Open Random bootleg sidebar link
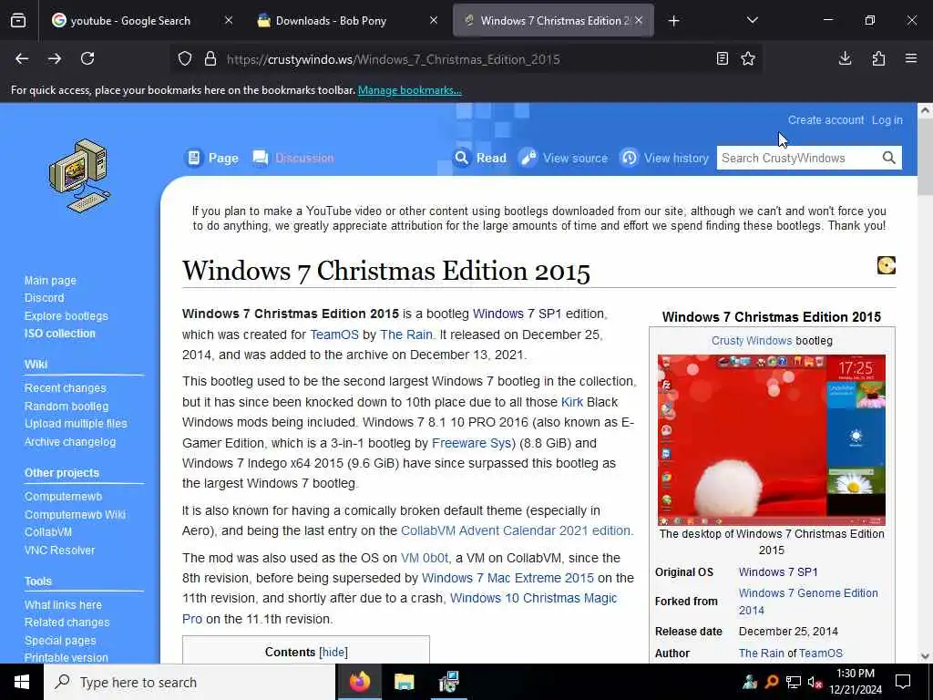Image resolution: width=933 pixels, height=700 pixels. 67,407
